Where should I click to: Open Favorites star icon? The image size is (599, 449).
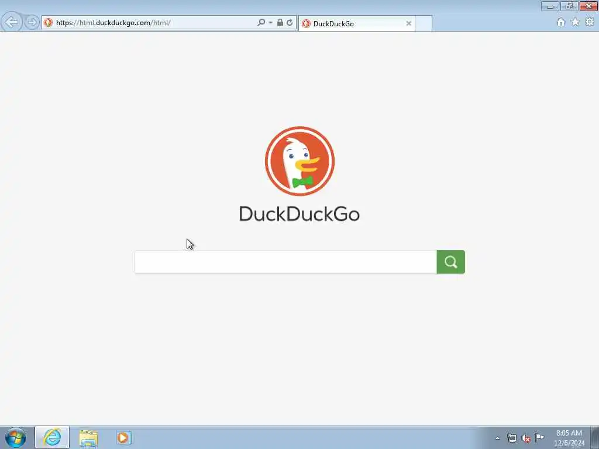(575, 22)
